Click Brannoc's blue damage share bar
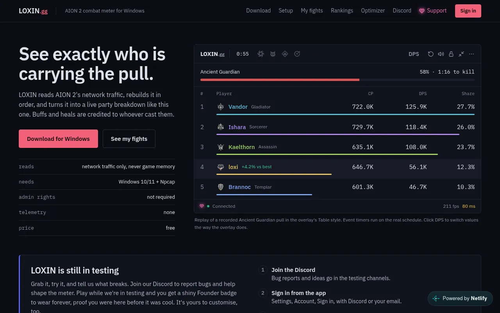The image size is (500, 313). (264, 194)
